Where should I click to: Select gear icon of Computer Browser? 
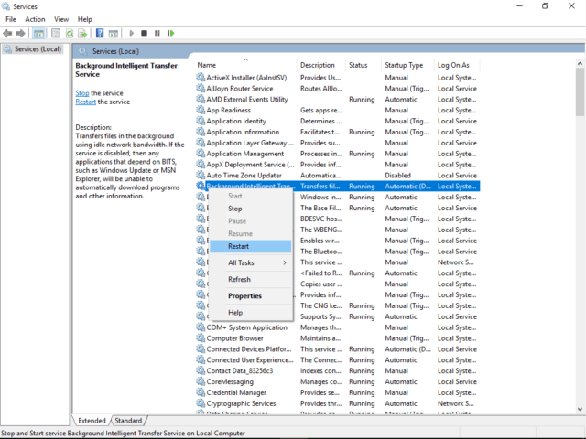tap(201, 337)
